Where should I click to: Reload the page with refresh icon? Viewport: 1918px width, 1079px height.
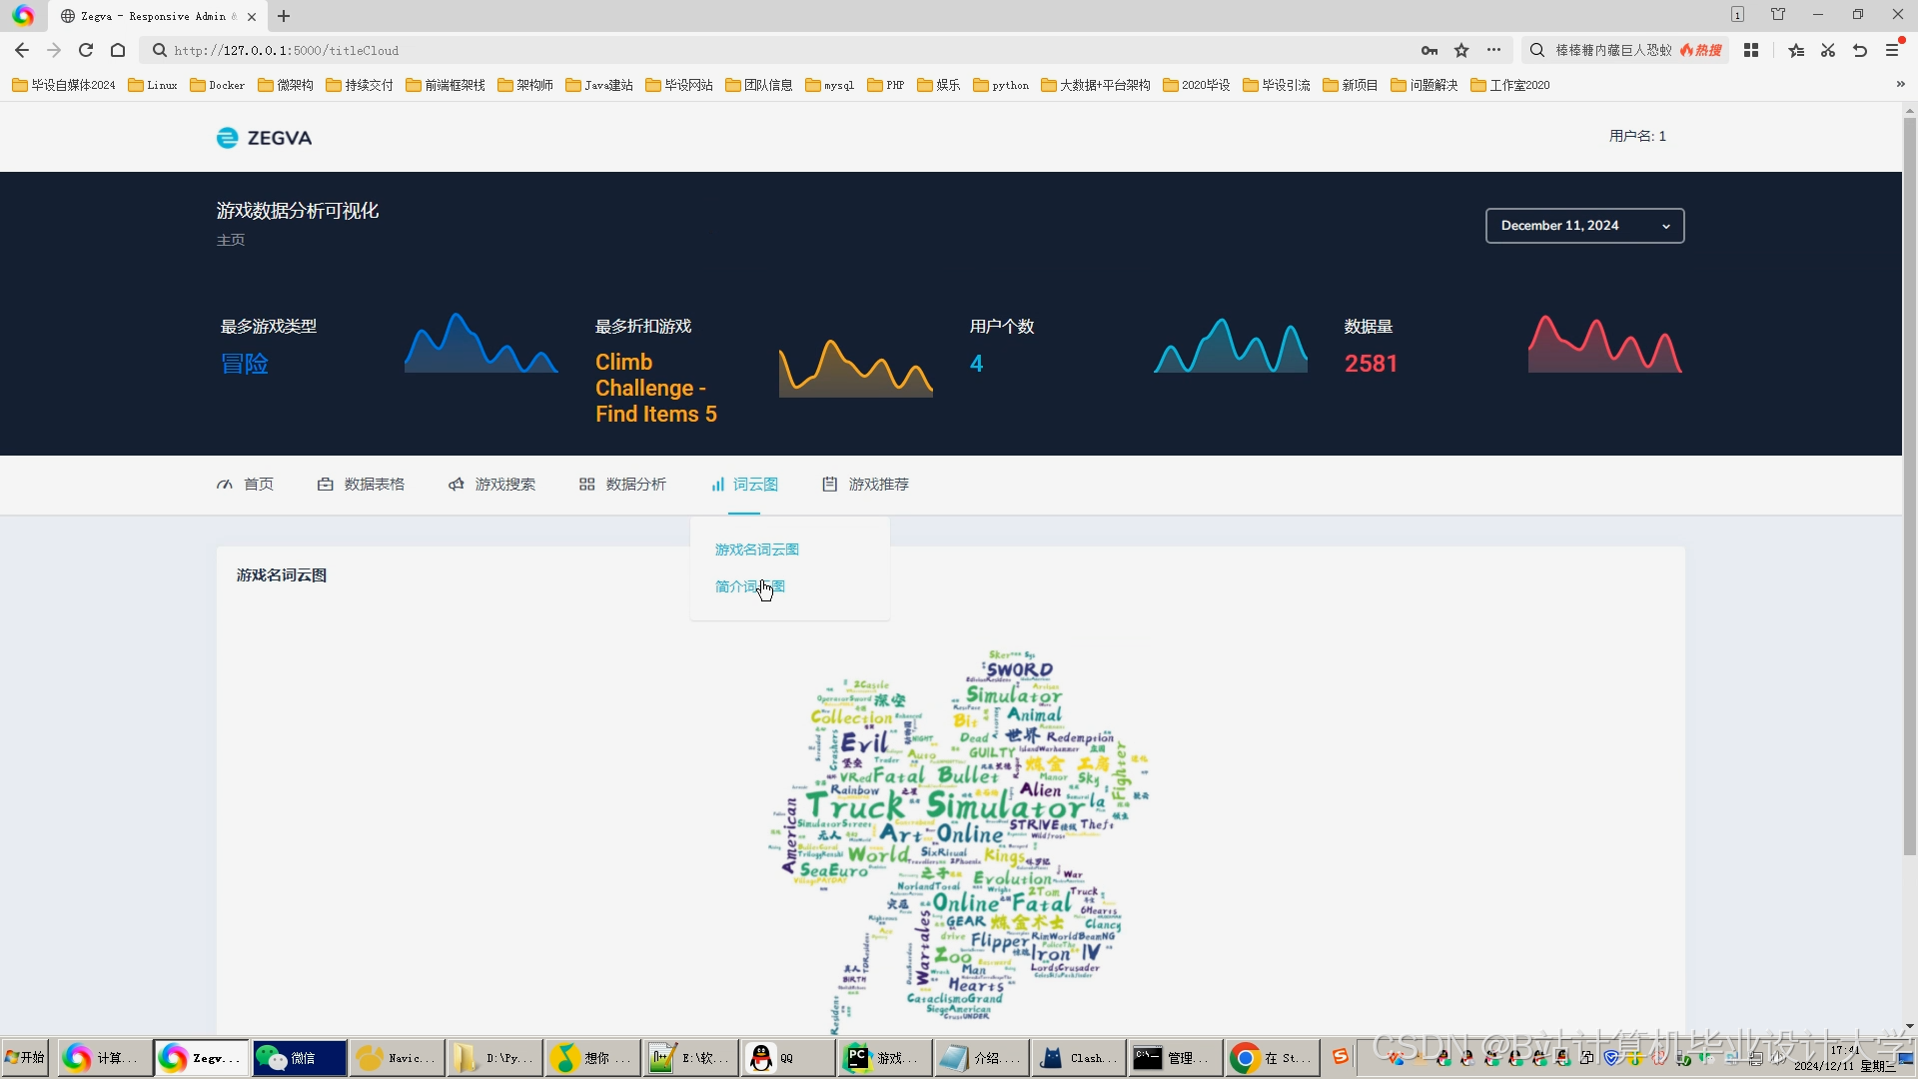click(86, 50)
